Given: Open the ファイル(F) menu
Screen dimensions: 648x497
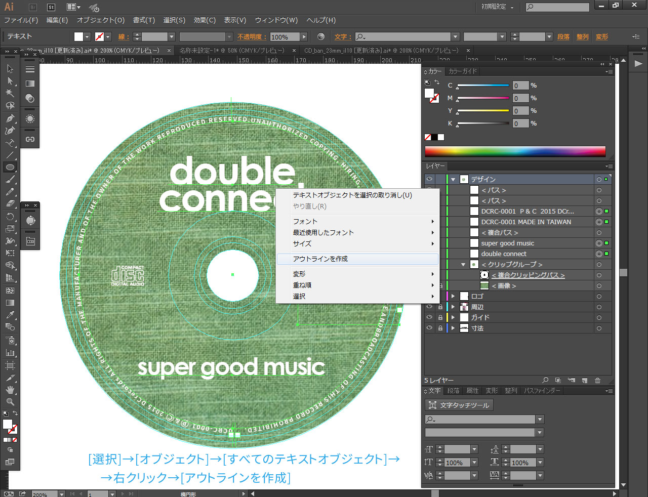Looking at the screenshot, I should coord(21,20).
